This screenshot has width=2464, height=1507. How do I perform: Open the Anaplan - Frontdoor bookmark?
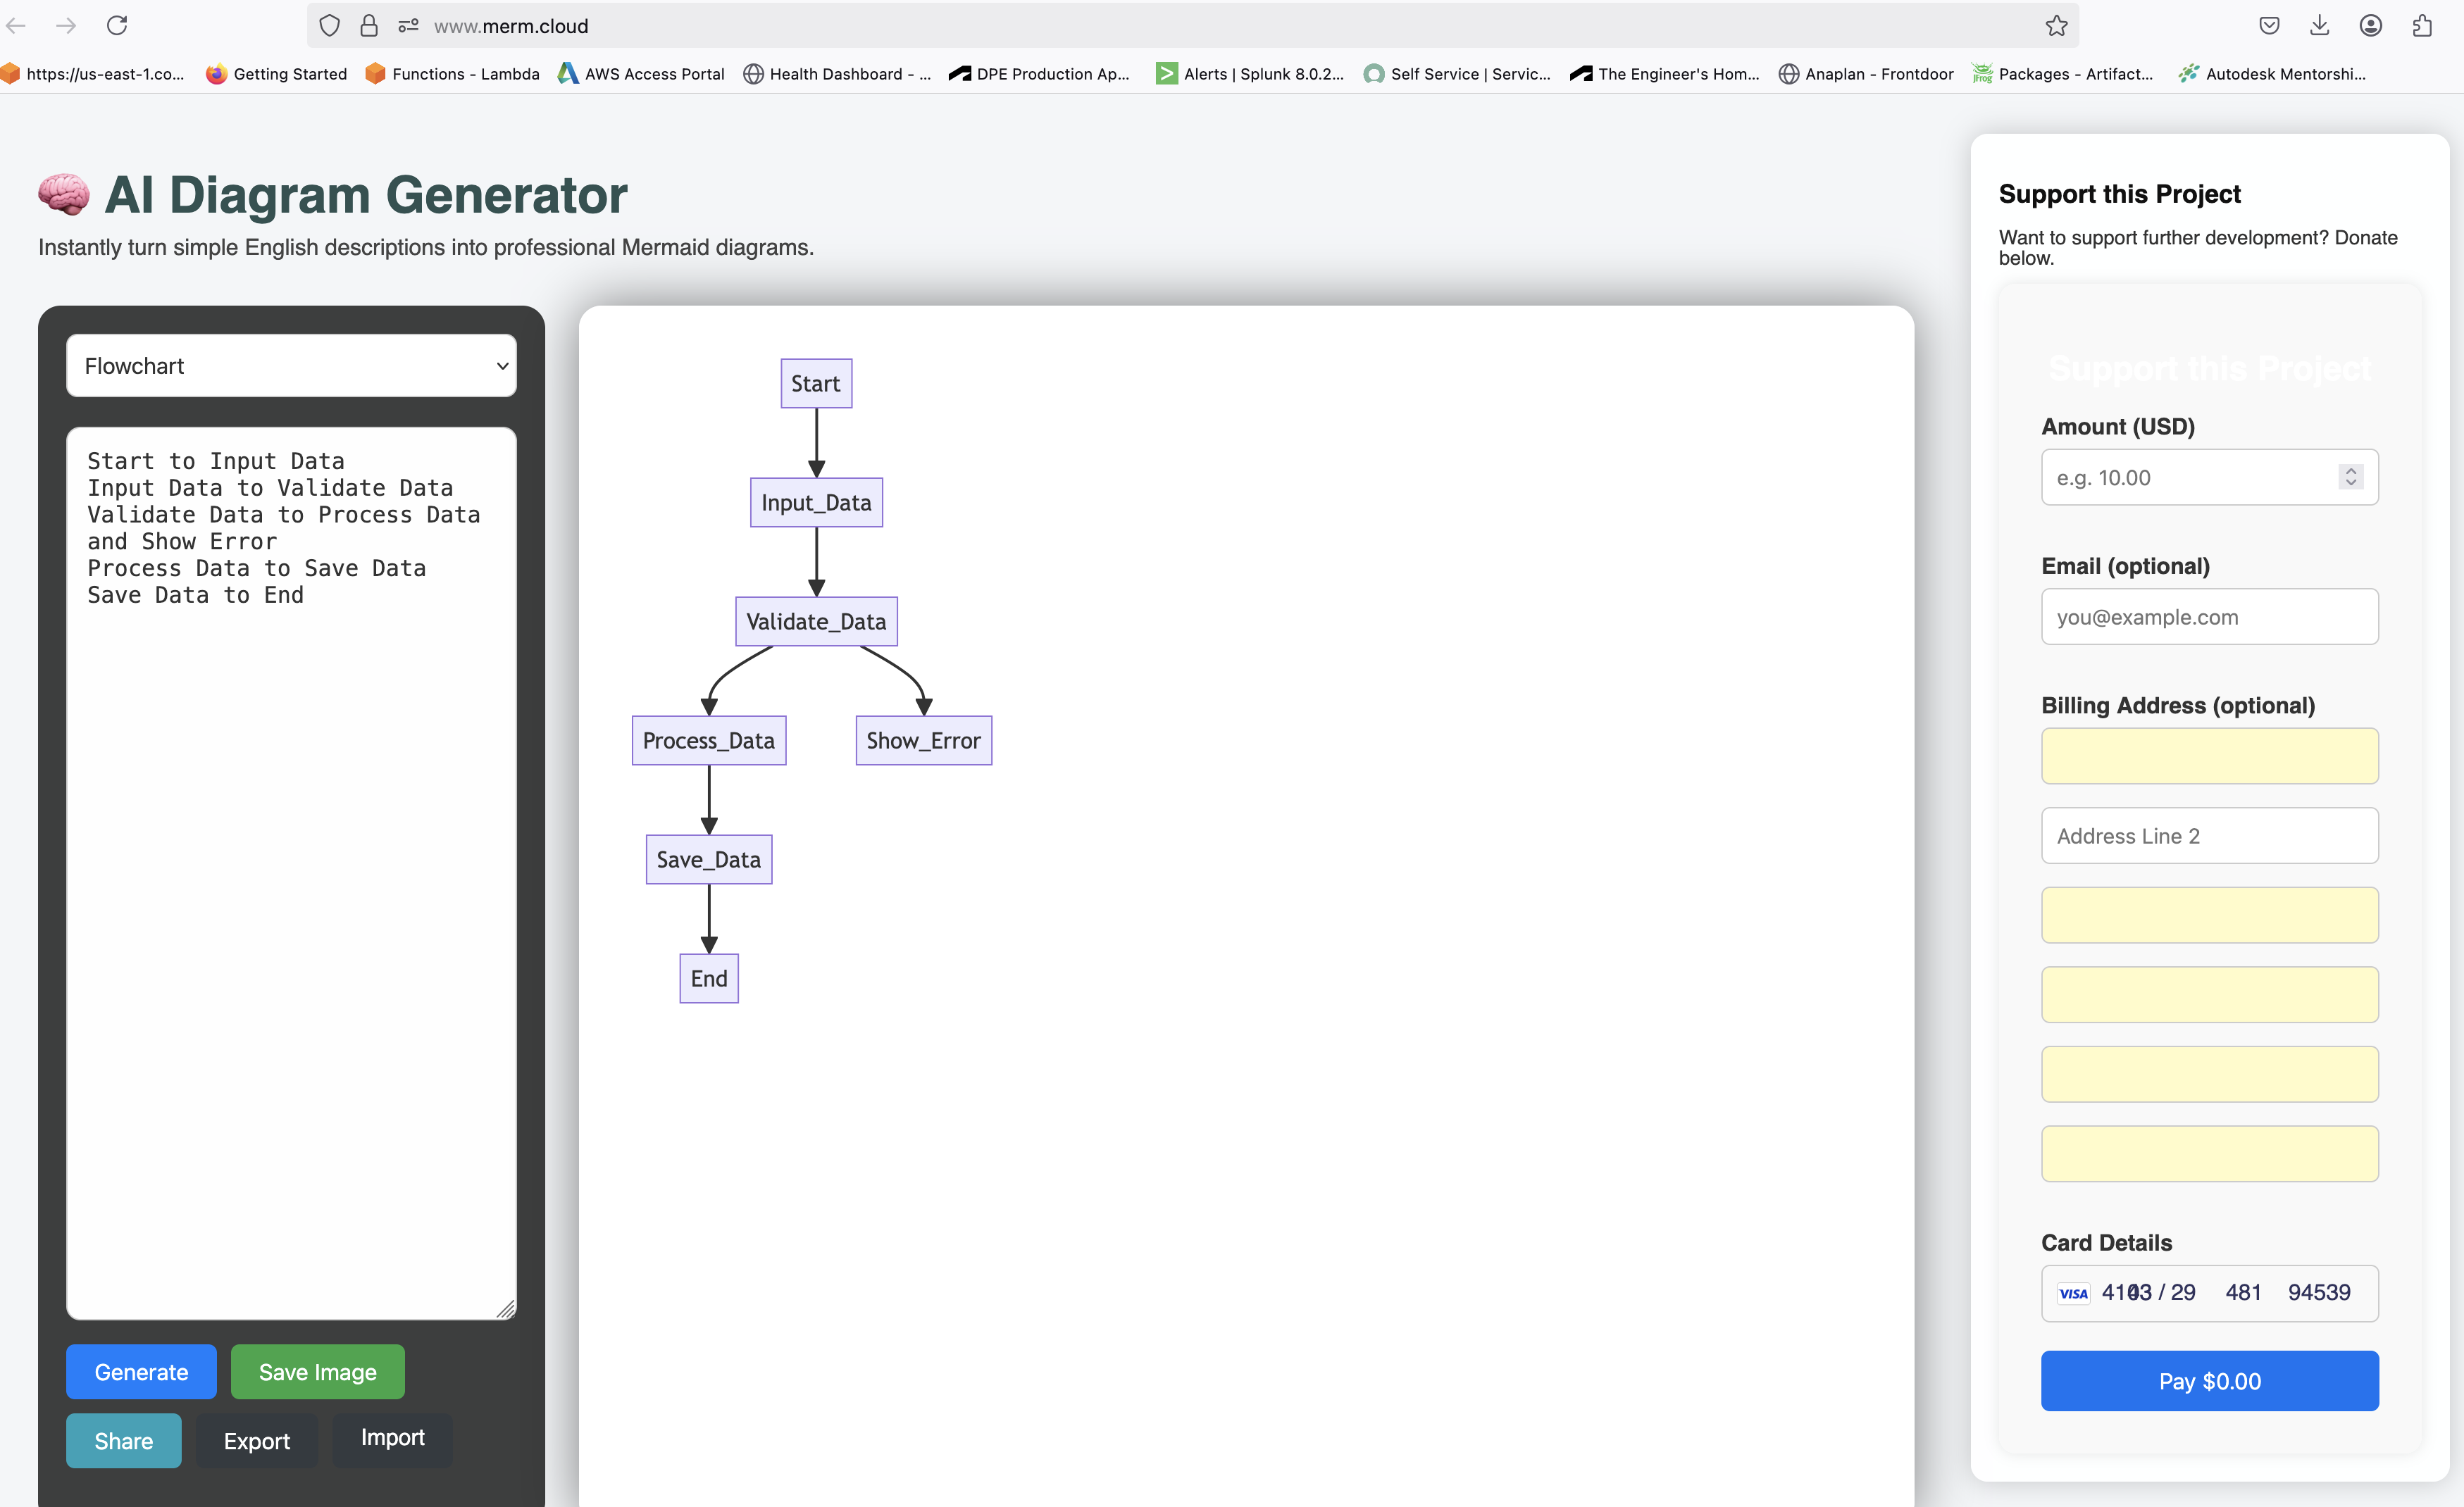coord(1866,74)
